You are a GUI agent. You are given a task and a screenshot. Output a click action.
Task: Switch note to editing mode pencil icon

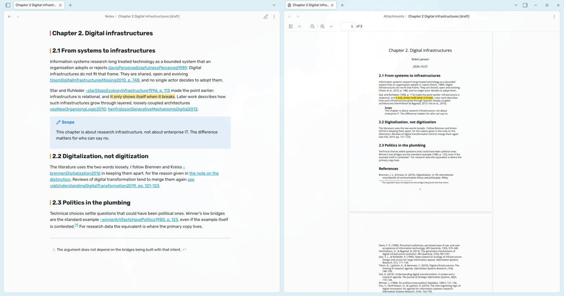(x=266, y=17)
